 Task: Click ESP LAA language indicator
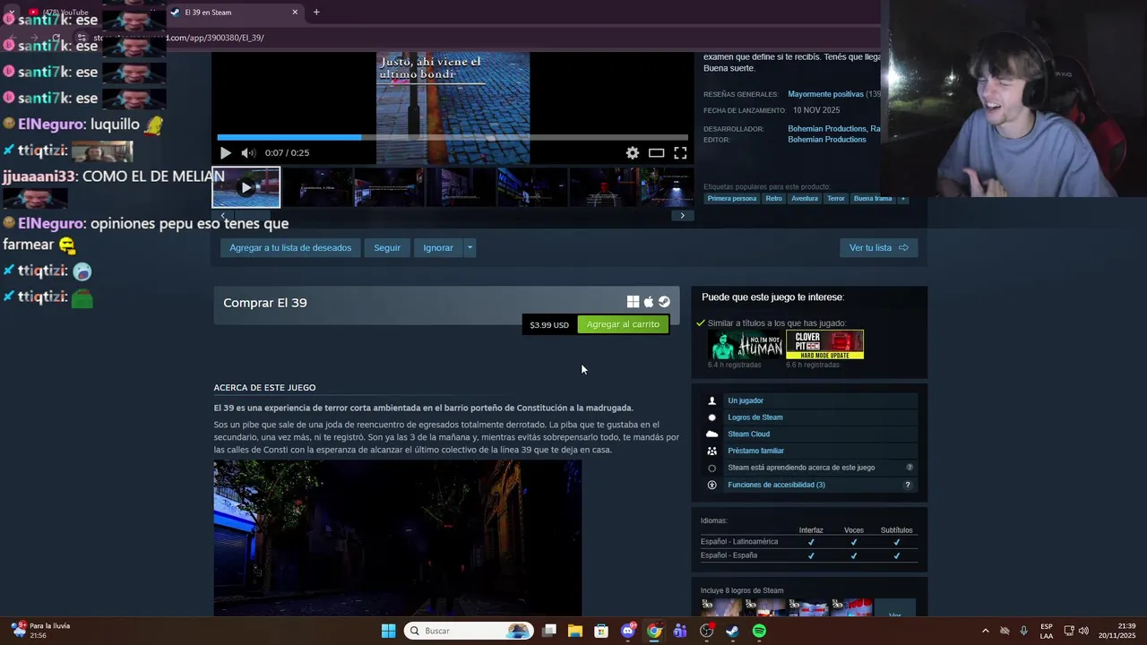point(1047,631)
